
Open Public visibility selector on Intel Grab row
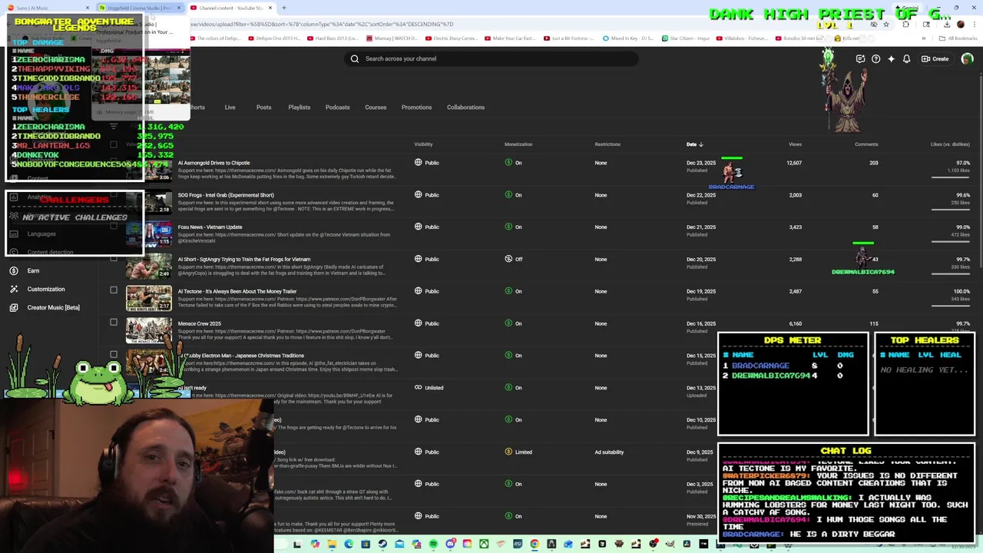[427, 195]
